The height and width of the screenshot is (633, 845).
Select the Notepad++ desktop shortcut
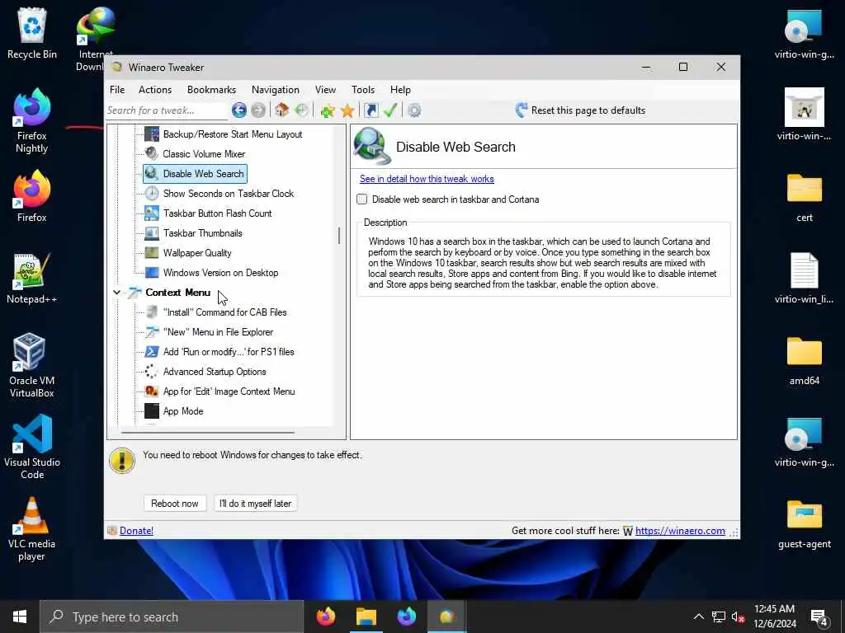(32, 279)
